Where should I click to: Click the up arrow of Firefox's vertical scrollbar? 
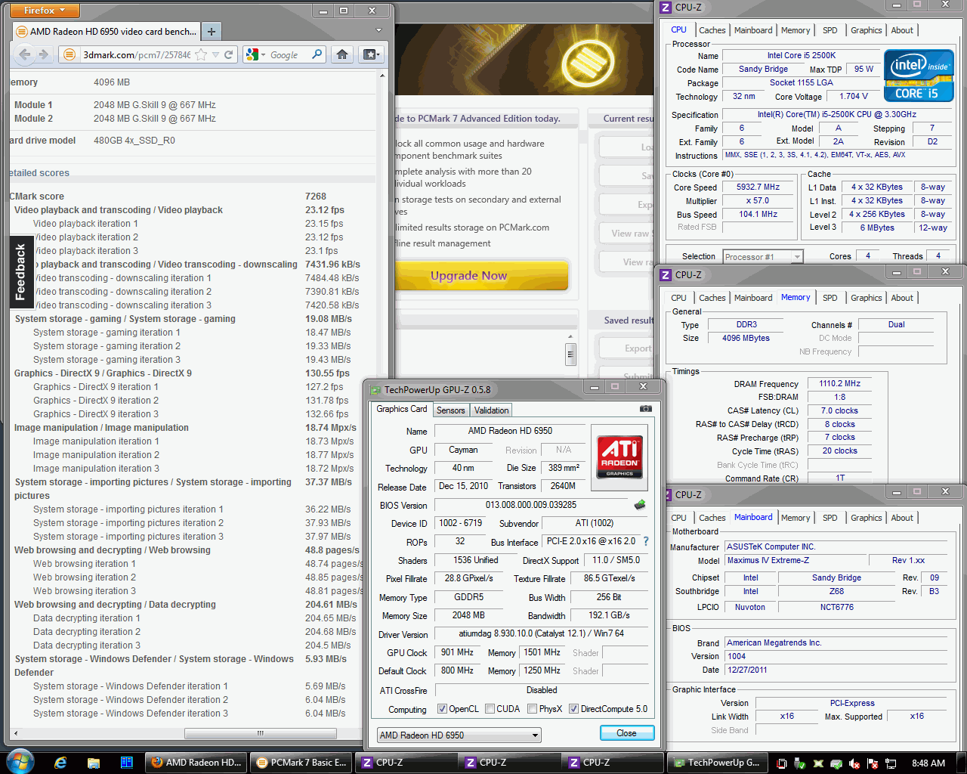(382, 76)
